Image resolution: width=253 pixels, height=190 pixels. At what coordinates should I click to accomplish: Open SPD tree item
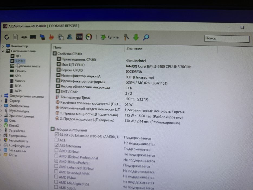click(15, 76)
